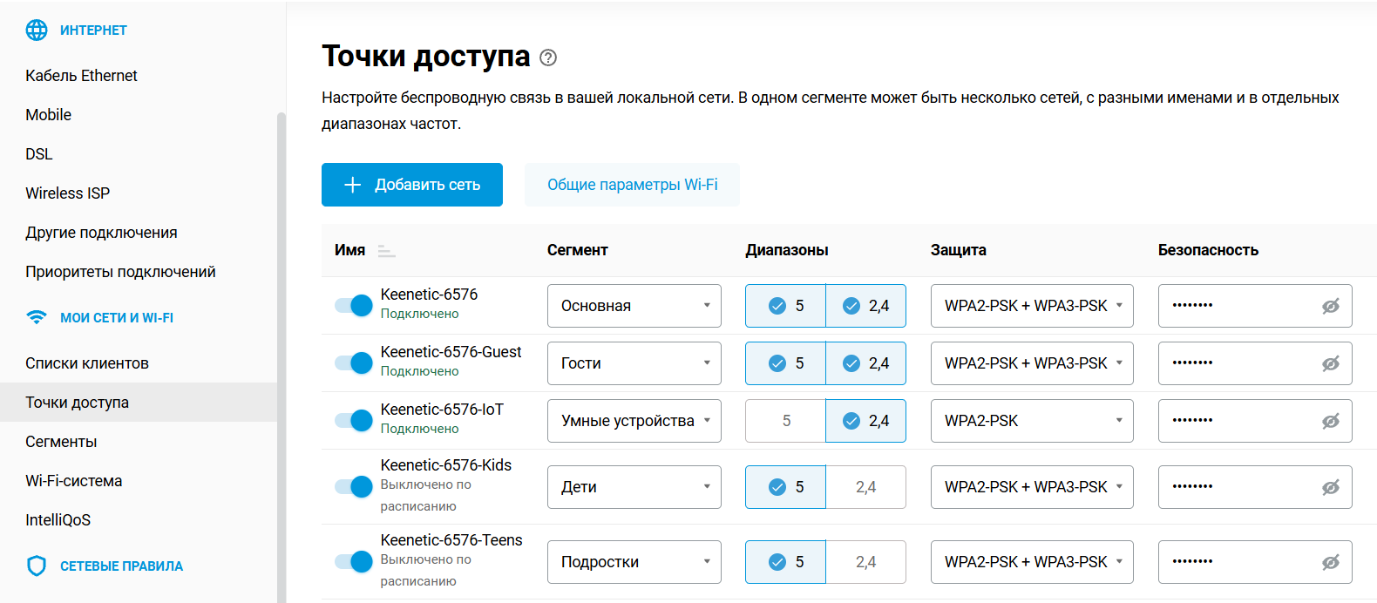
Task: Uncheck 2,4 GHz band for Keenetic-6576
Action: coord(865,306)
